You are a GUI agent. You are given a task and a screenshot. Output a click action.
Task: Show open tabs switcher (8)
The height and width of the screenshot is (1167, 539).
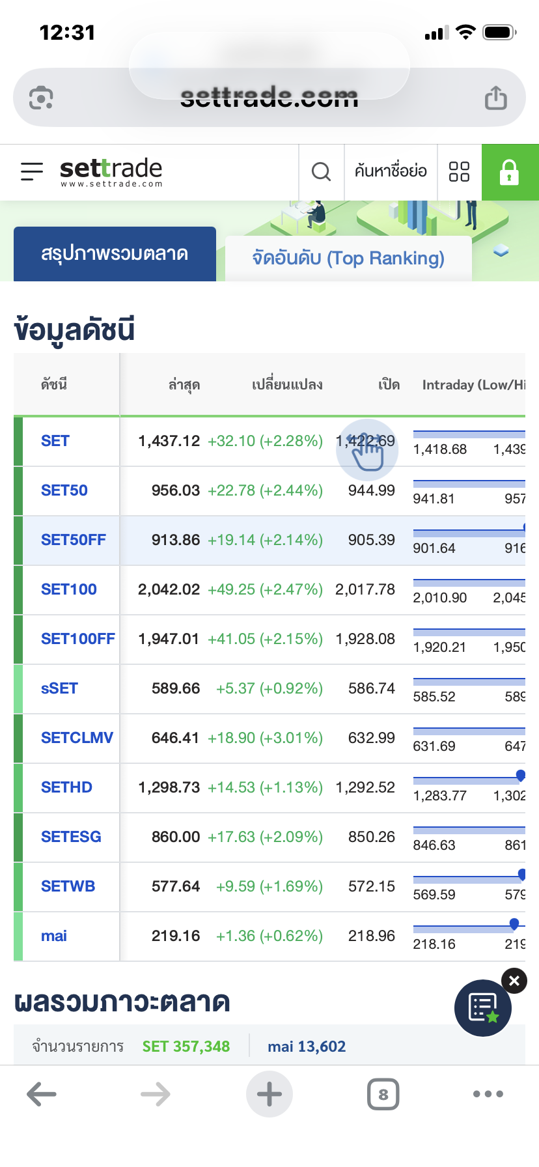coord(383,1094)
